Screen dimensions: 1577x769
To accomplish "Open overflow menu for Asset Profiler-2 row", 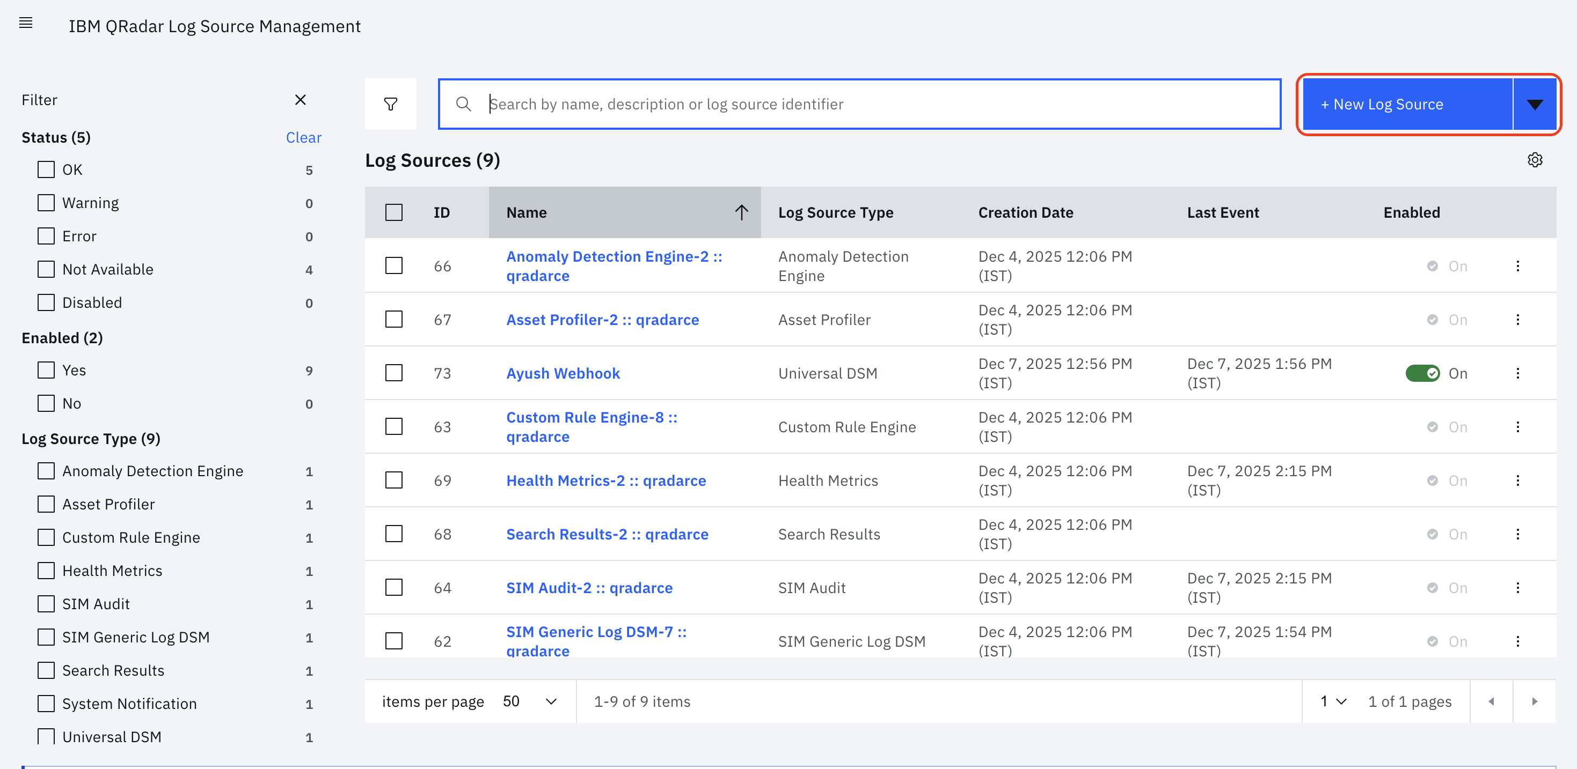I will (1517, 320).
